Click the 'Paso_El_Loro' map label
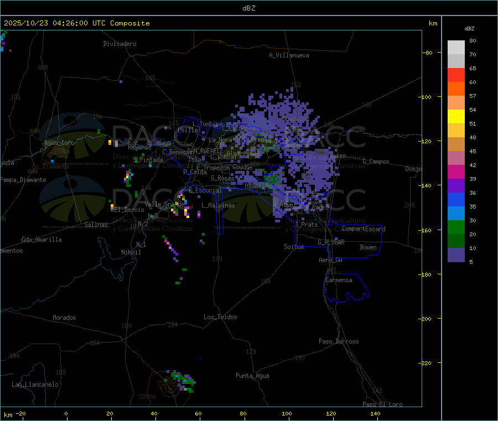 coord(382,404)
